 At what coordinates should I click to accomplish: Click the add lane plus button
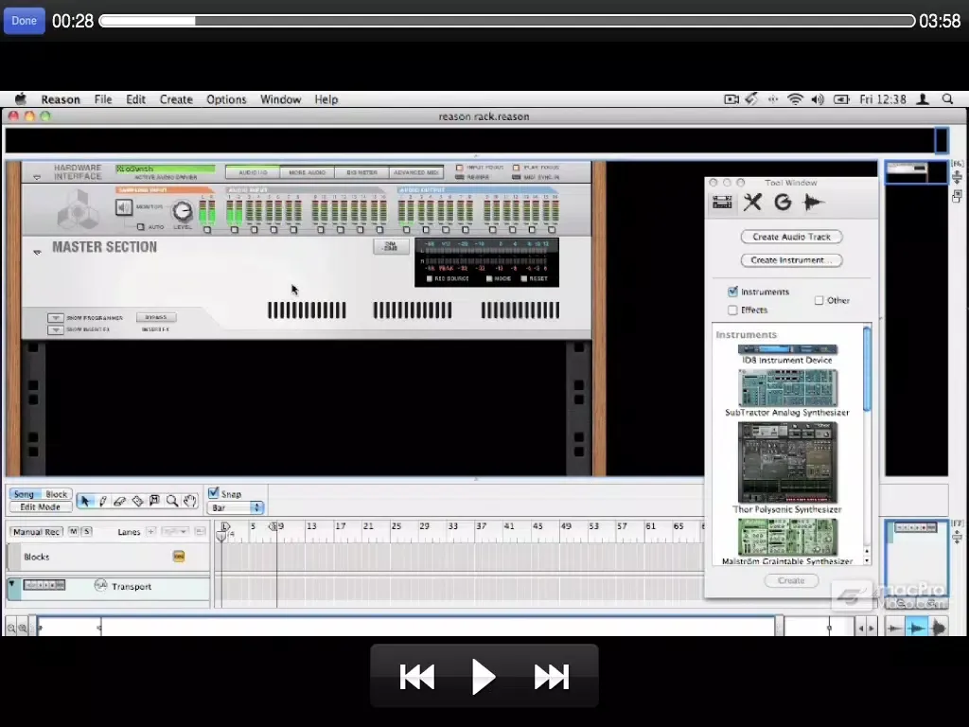coord(150,532)
